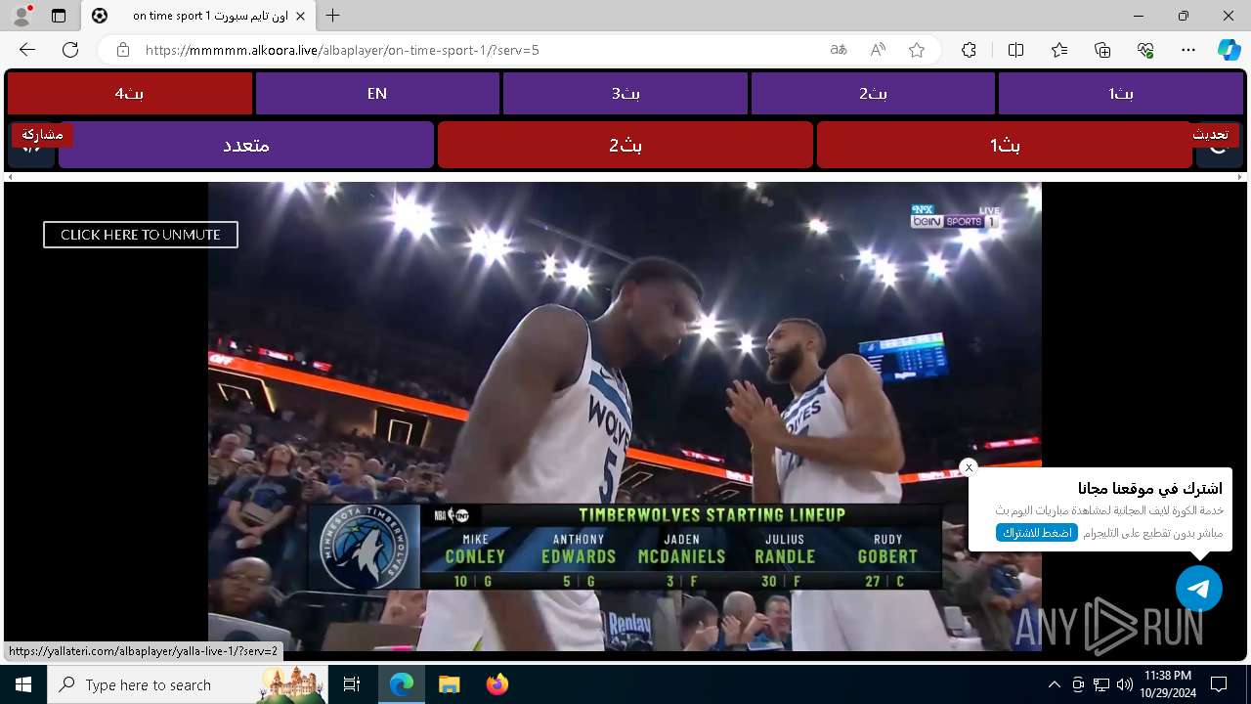
Task: Go back to previous page
Action: pos(27,50)
